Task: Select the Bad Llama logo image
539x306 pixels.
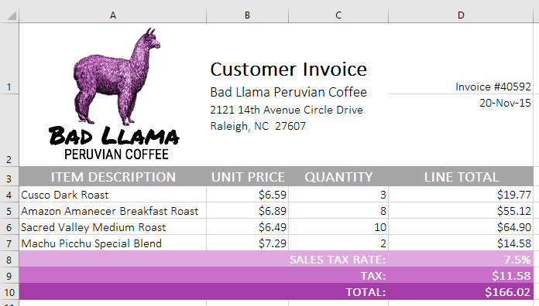Action: click(x=114, y=94)
